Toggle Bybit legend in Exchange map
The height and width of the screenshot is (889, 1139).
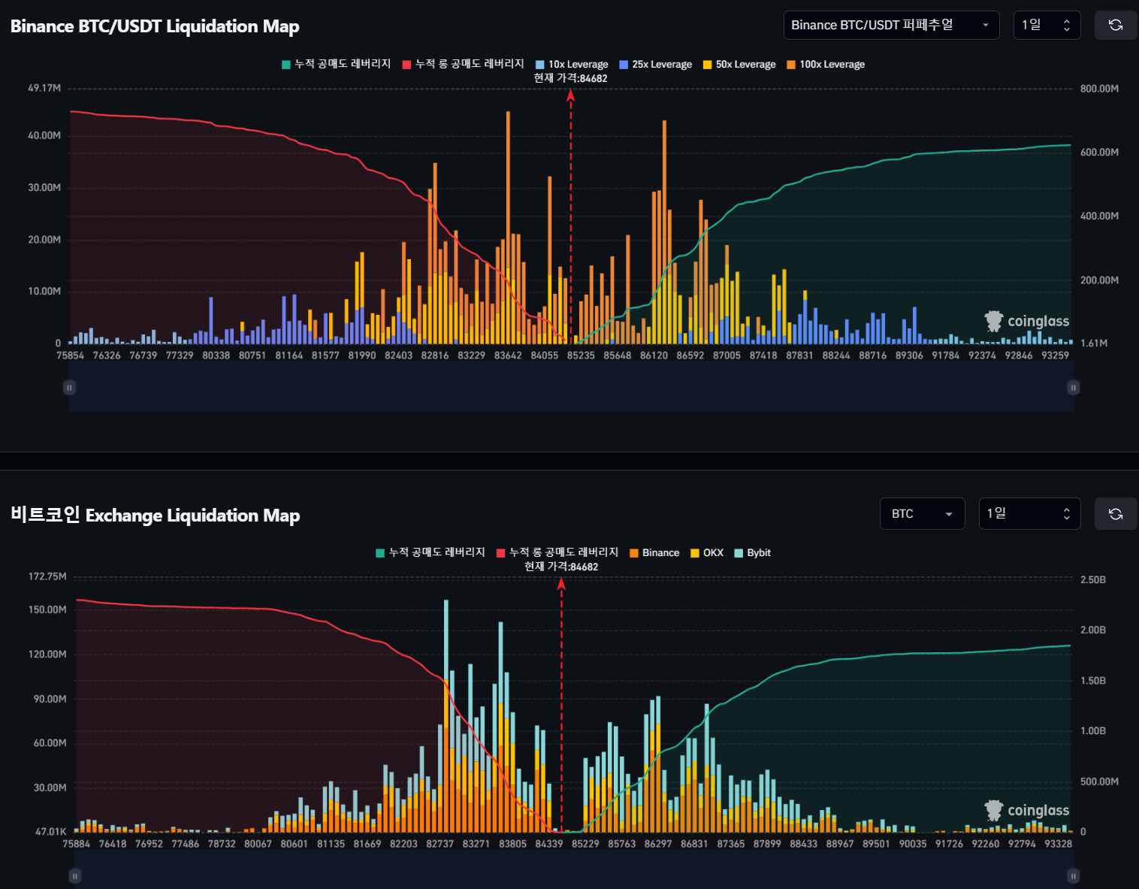[753, 553]
